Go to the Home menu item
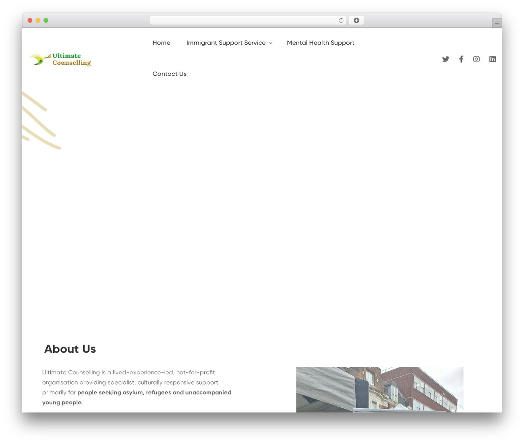This screenshot has height=444, width=524. click(x=161, y=43)
